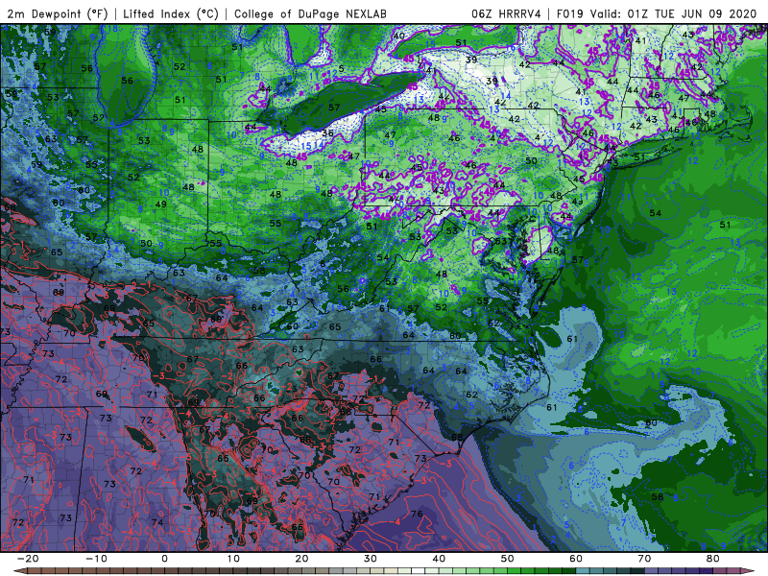Viewport: 768px width, 576px height.
Task: Click the "06Z HRRRV4" model run label
Action: pyautogui.click(x=506, y=13)
